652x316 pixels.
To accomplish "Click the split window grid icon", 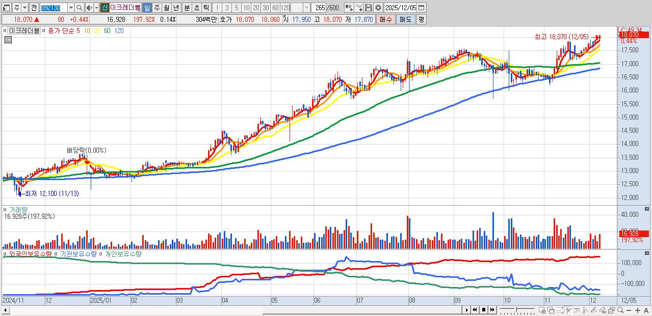I will click(x=542, y=310).
